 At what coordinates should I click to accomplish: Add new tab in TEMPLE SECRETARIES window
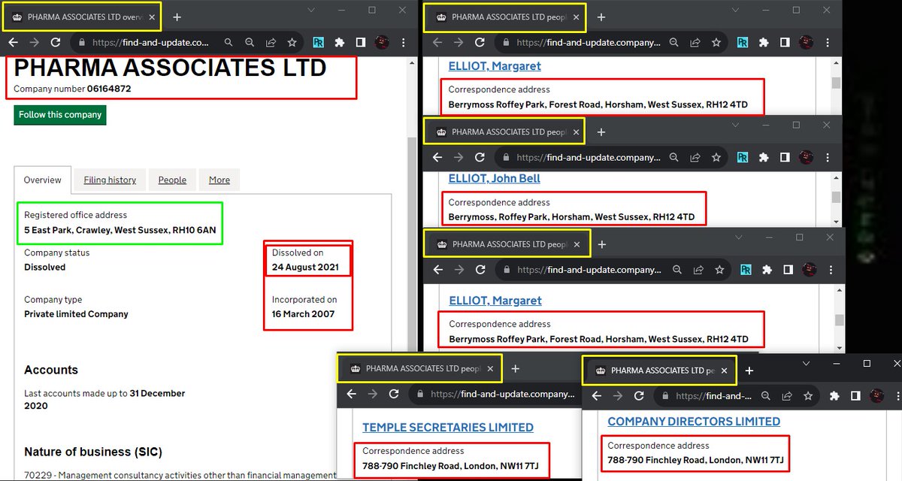(515, 368)
